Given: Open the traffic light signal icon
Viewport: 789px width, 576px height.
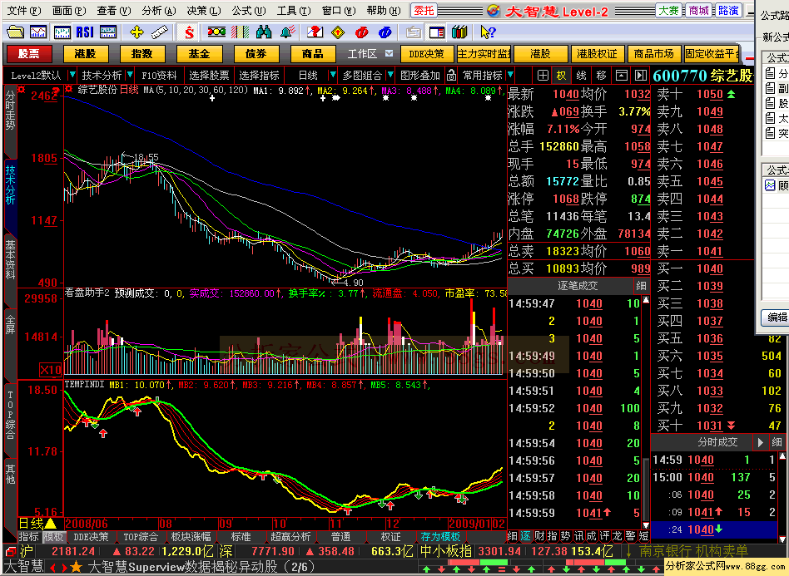Looking at the screenshot, I should click(216, 32).
